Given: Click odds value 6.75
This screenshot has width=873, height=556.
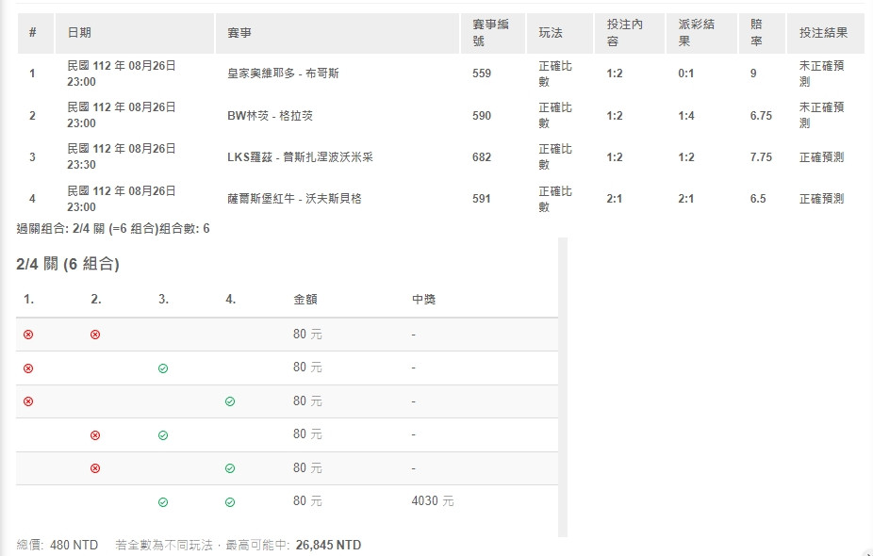Looking at the screenshot, I should point(761,116).
